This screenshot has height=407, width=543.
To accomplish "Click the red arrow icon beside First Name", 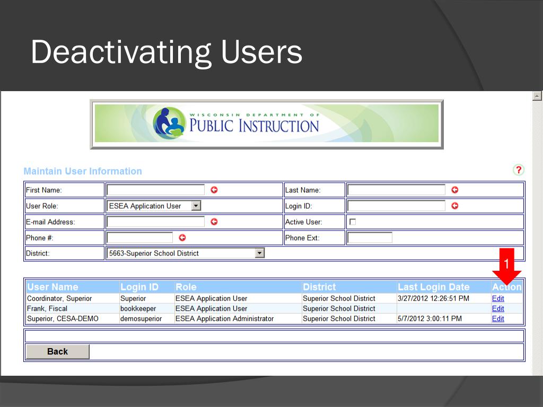I will pos(214,190).
